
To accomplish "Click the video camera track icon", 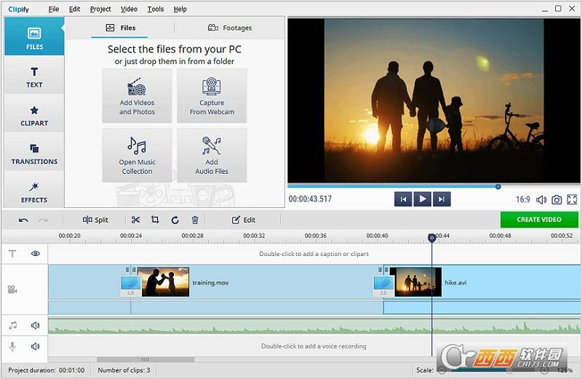I will pyautogui.click(x=12, y=290).
